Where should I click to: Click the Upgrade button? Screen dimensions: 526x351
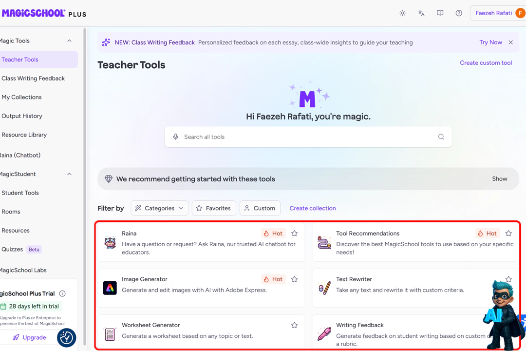click(x=30, y=337)
